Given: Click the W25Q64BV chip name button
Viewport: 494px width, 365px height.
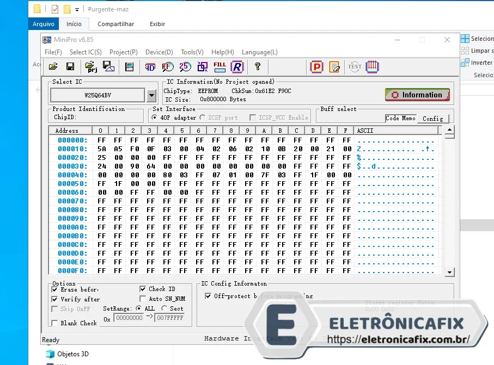Looking at the screenshot, I should pyautogui.click(x=97, y=95).
